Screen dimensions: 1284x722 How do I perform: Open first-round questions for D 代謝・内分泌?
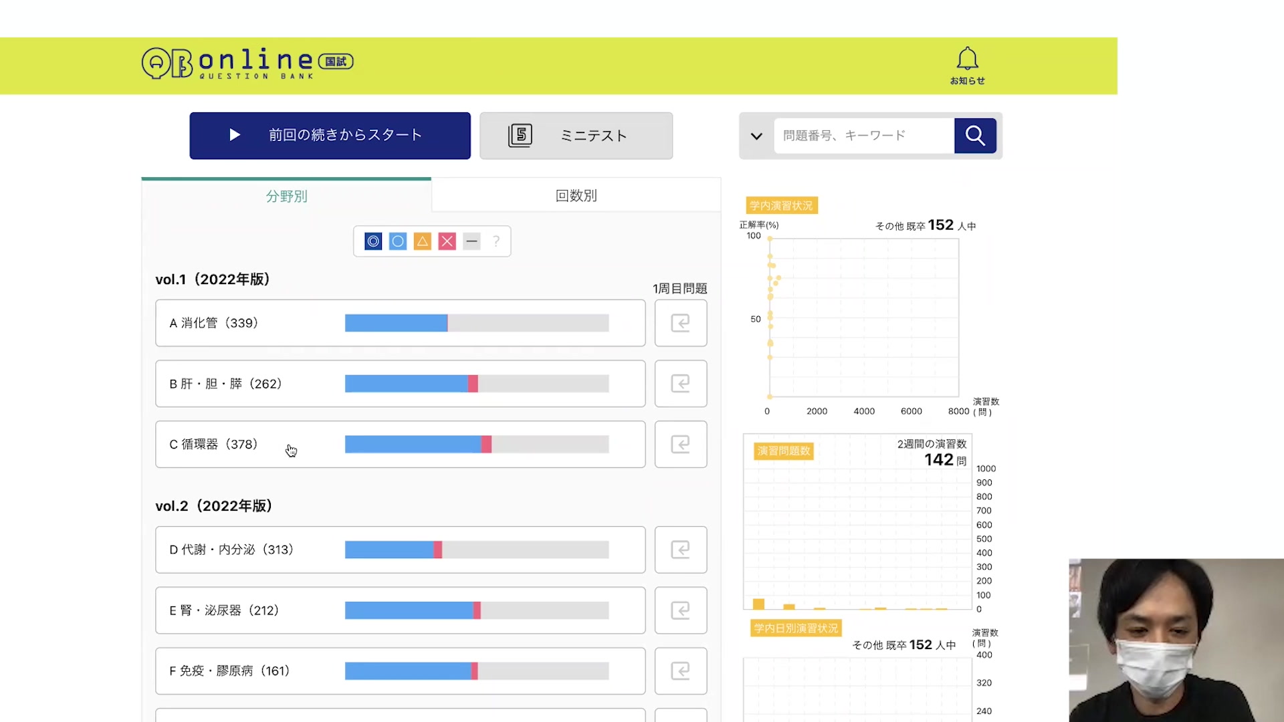pos(680,550)
